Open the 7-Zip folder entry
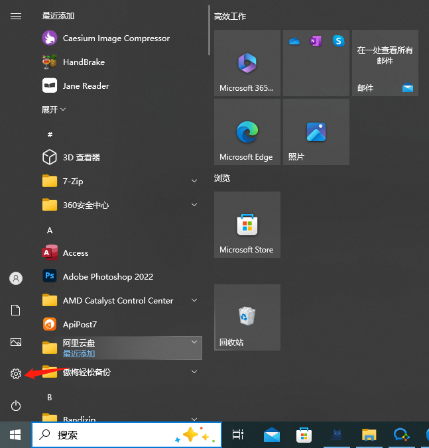Screen dimensions: 429x448 tap(122, 181)
